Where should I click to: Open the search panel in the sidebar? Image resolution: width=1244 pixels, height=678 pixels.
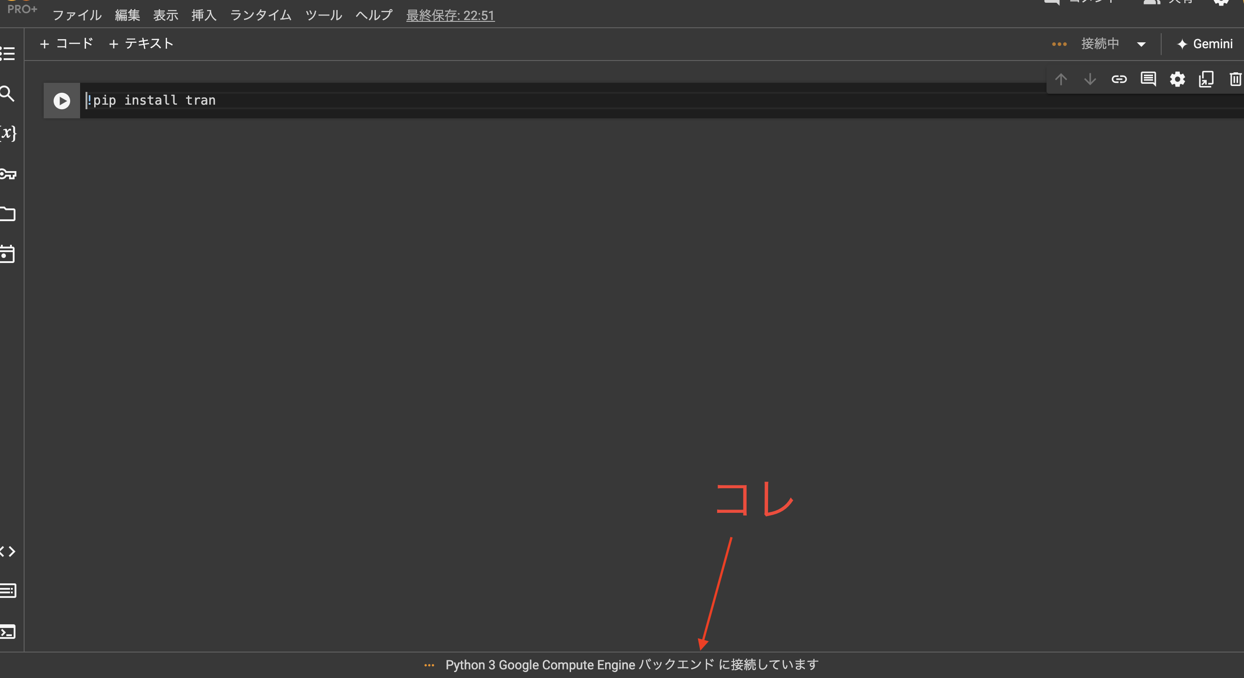(x=7, y=94)
